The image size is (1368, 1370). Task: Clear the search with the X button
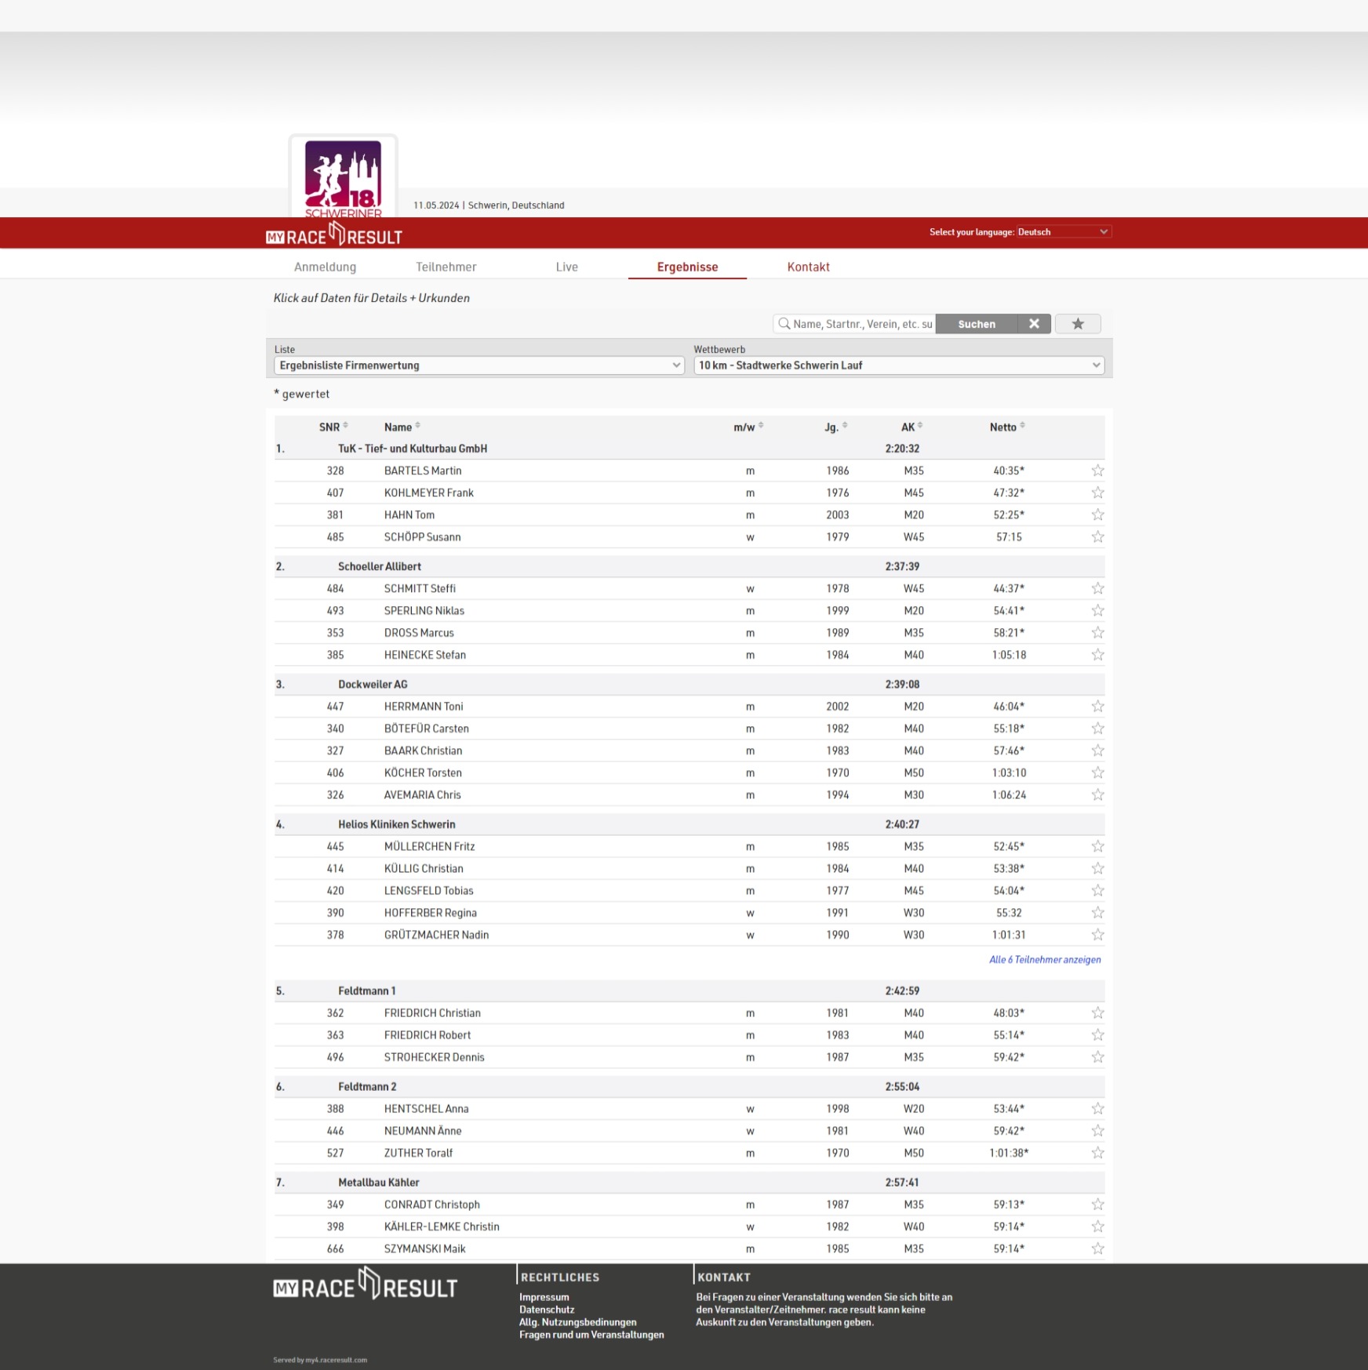1034,324
